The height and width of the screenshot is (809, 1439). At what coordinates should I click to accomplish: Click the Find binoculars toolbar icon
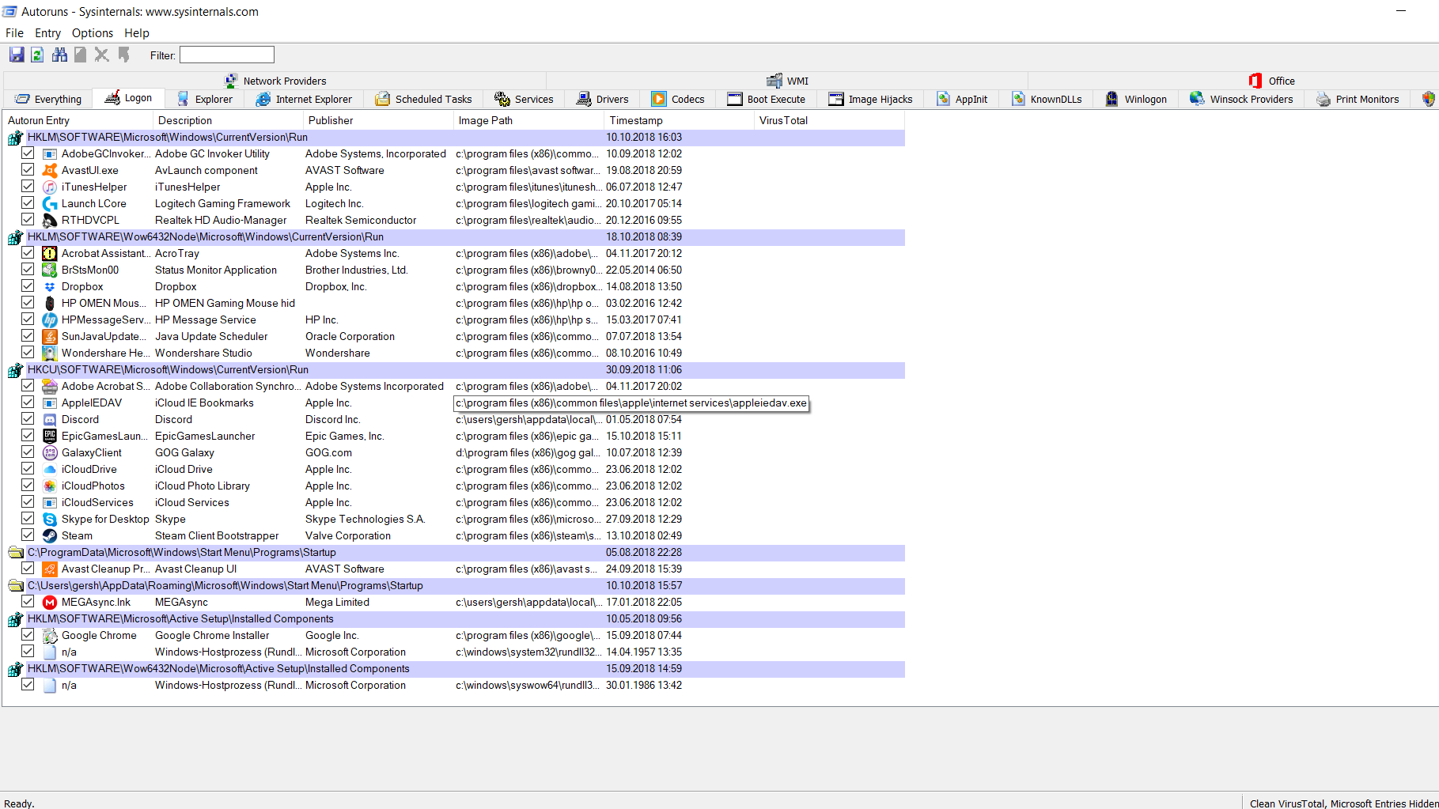59,55
